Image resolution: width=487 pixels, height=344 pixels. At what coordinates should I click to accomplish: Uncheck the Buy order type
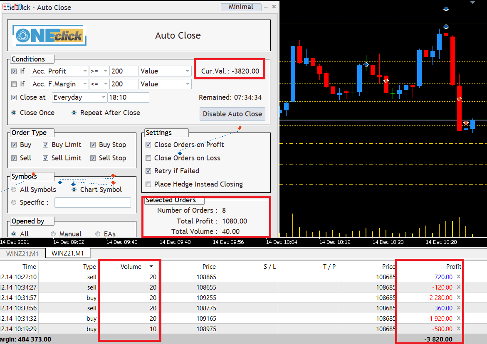14,145
